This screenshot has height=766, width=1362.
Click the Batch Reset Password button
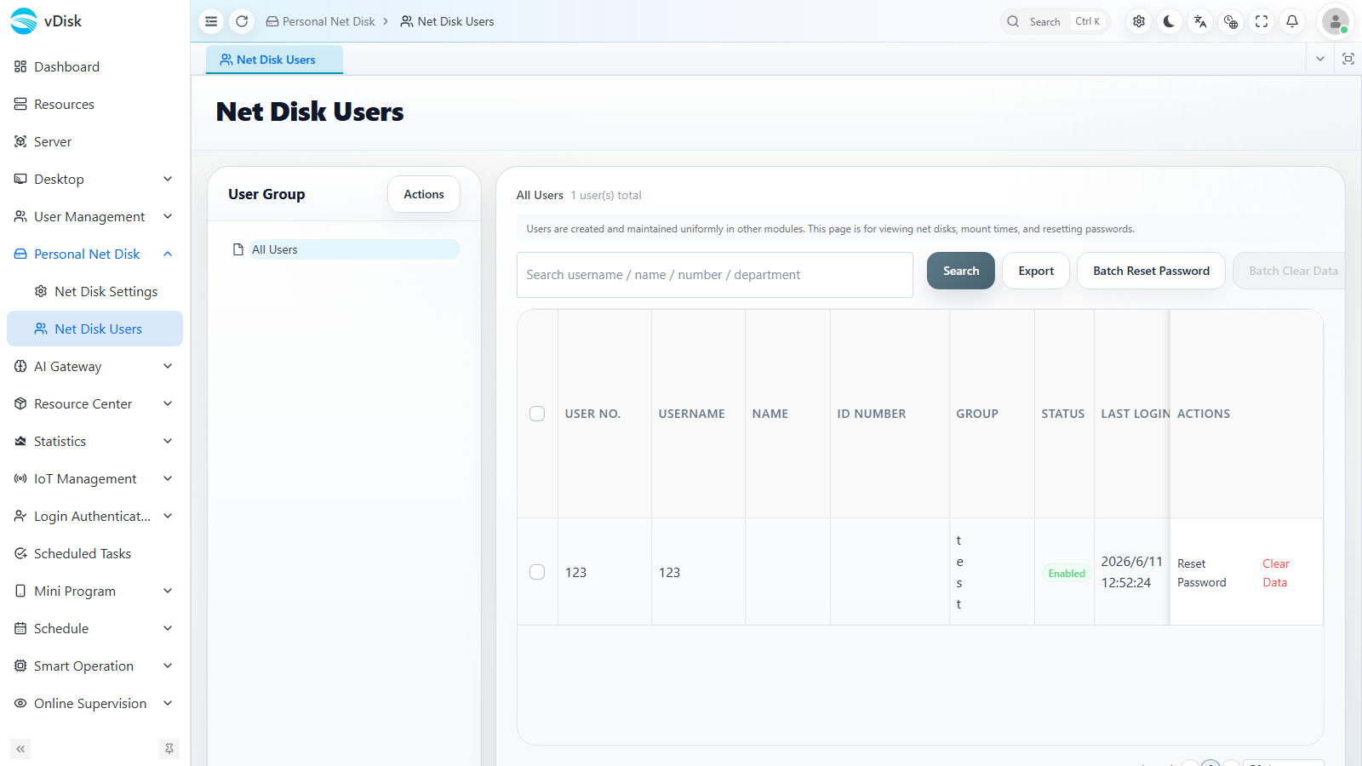click(1151, 271)
